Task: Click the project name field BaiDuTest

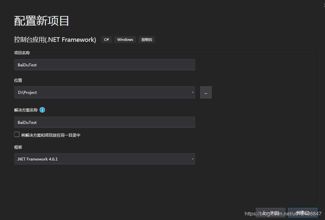Action: coord(104,65)
